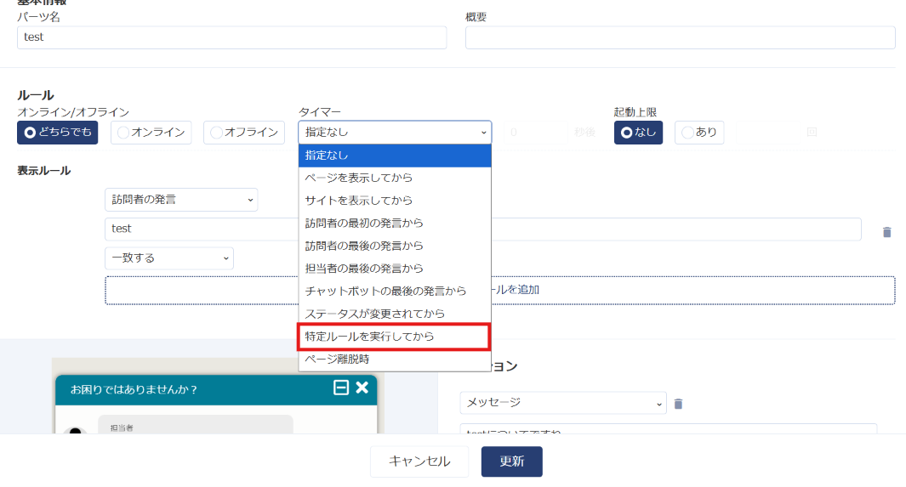The width and height of the screenshot is (906, 487).
Task: Pick 特定ルールを実行してから option
Action: tap(395, 337)
